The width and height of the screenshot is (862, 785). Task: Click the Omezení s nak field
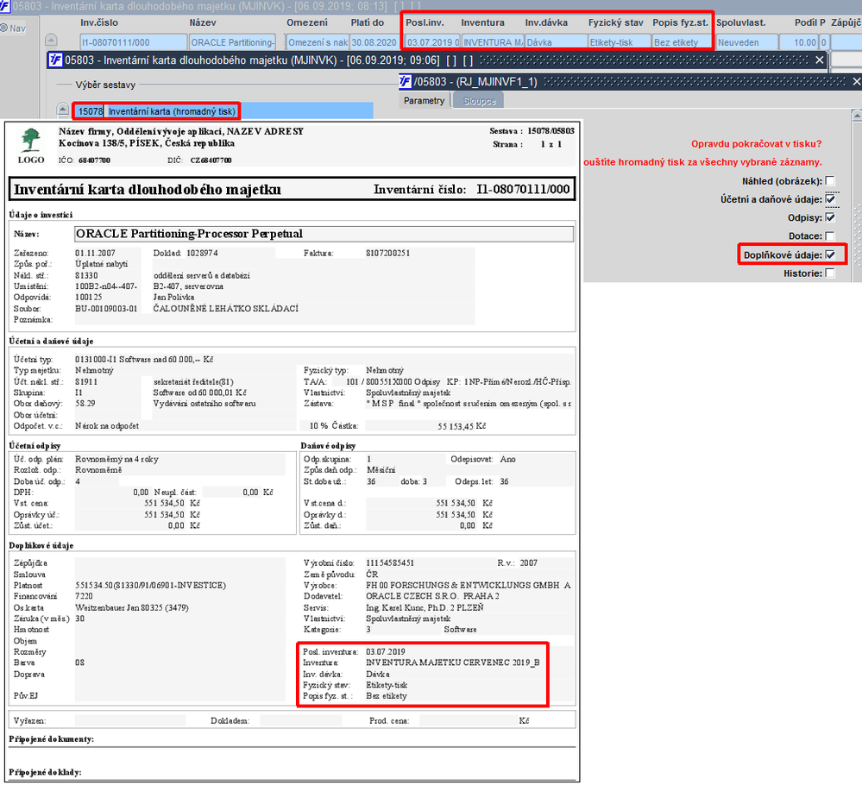(x=318, y=42)
